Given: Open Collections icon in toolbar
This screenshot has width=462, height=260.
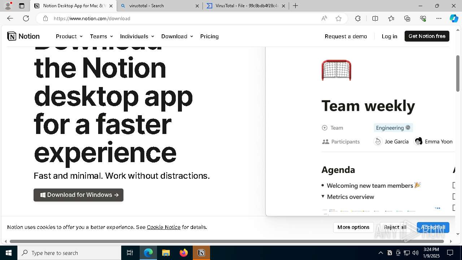Looking at the screenshot, I should coord(407,18).
